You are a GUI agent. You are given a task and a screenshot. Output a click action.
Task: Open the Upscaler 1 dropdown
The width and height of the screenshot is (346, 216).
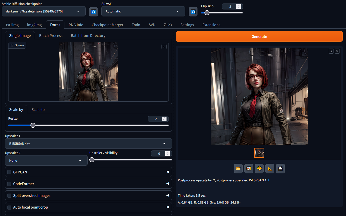pyautogui.click(x=88, y=144)
